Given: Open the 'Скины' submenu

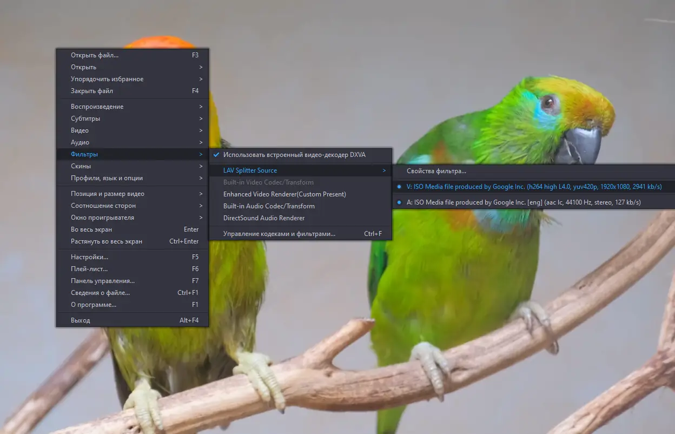Looking at the screenshot, I should (x=133, y=166).
